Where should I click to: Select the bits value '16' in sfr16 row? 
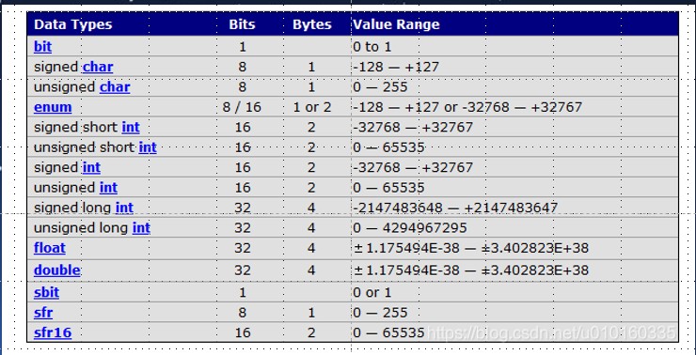tap(243, 332)
